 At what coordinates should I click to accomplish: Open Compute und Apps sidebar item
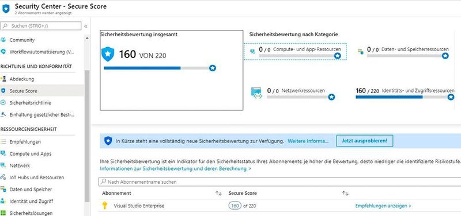tap(31, 154)
